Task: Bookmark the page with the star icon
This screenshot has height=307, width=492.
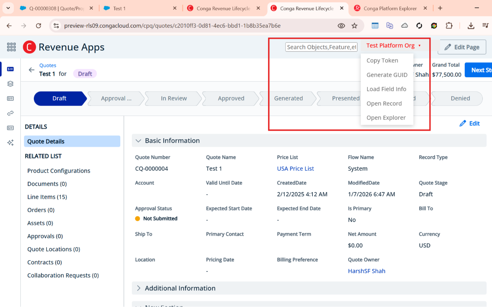Action: [x=354, y=25]
